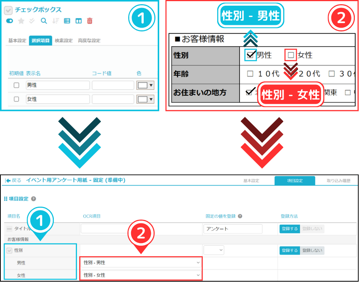Expand the fixed value dropdown for 性別

[x=214, y=250]
